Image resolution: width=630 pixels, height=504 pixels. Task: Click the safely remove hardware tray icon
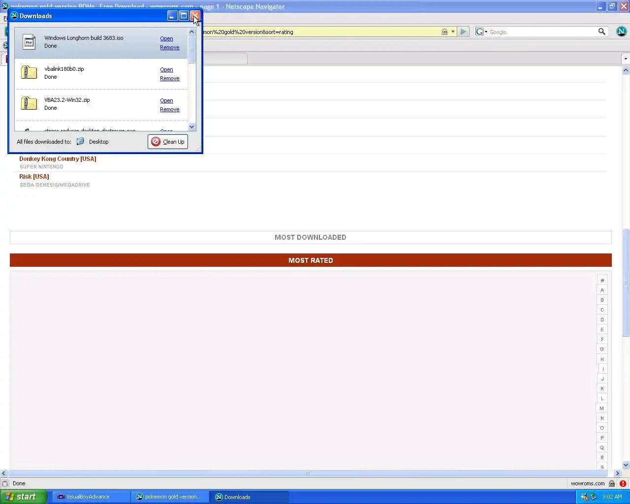click(594, 497)
